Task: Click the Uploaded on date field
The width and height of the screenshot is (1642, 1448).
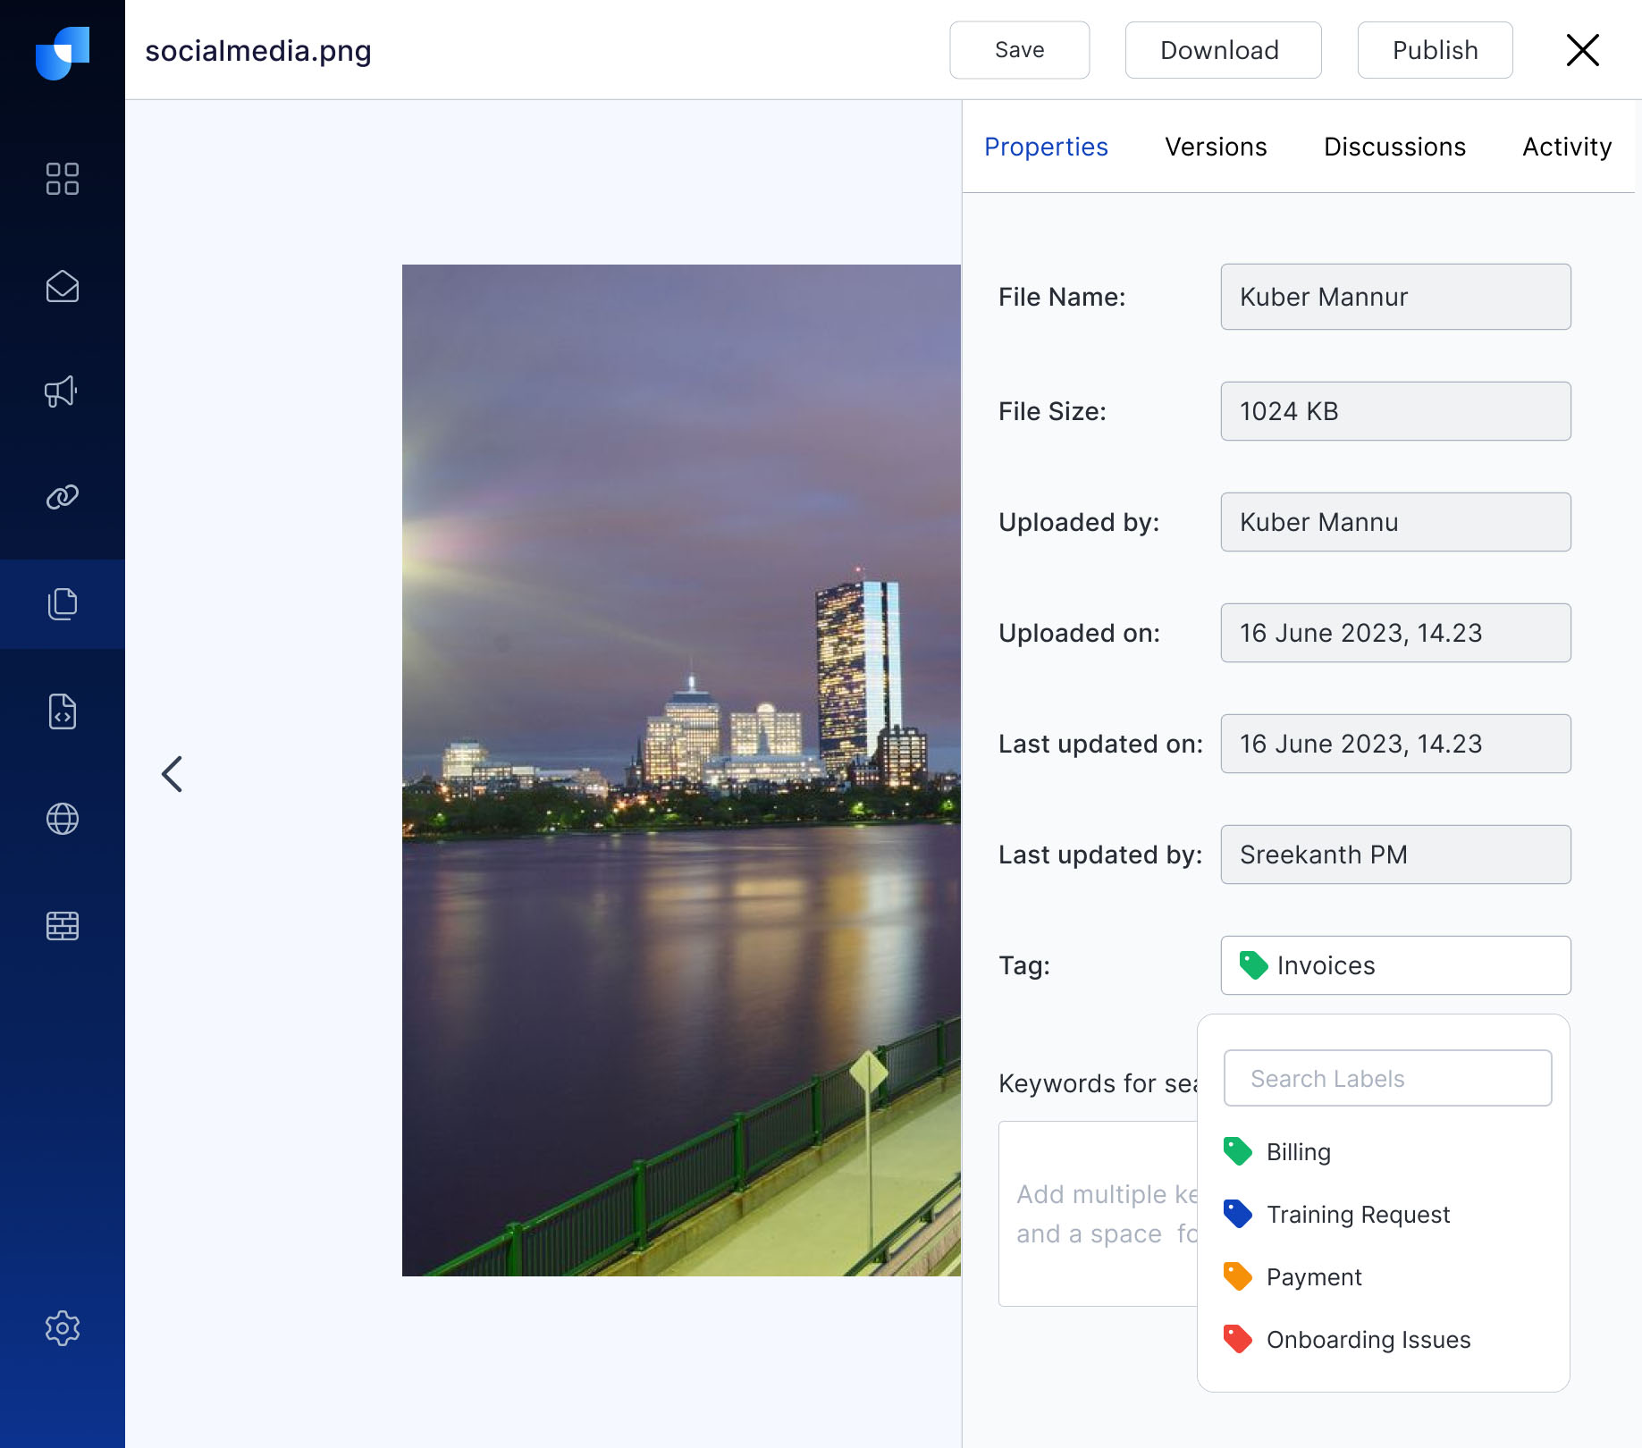Action: pos(1395,633)
